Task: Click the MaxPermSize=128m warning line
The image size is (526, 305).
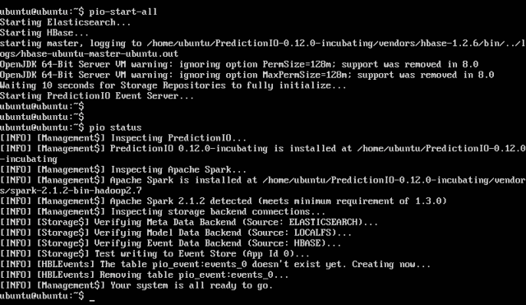Action: click(x=247, y=75)
